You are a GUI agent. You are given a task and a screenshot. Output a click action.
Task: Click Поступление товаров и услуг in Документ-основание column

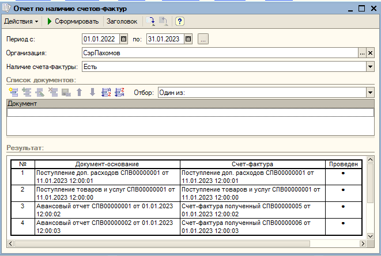point(107,193)
